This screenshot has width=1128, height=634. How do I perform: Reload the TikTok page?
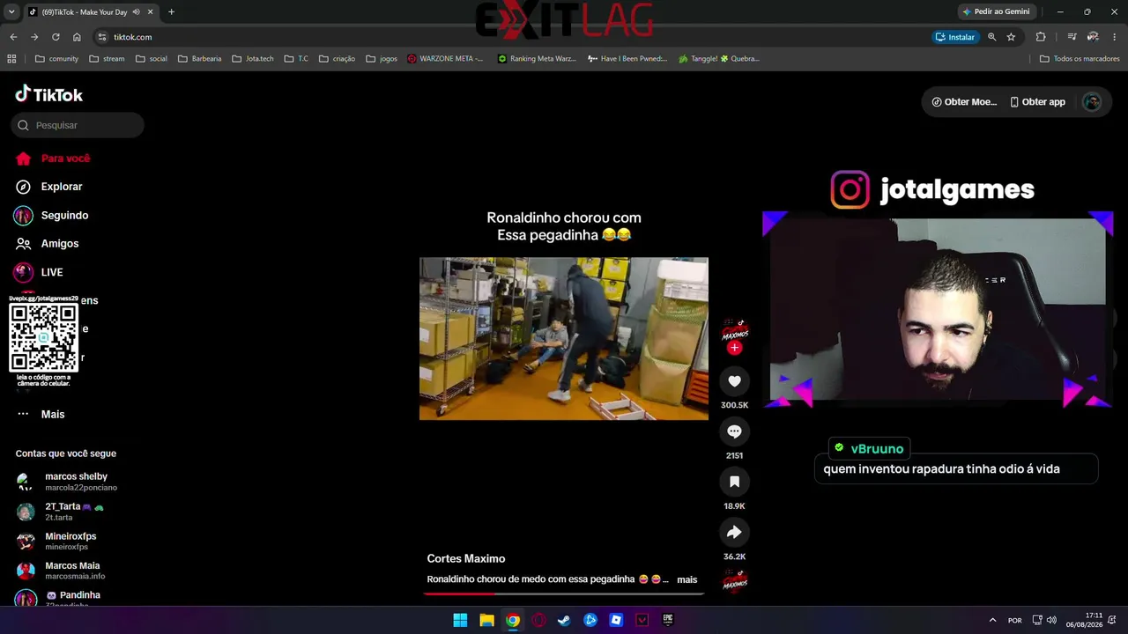[x=56, y=37]
